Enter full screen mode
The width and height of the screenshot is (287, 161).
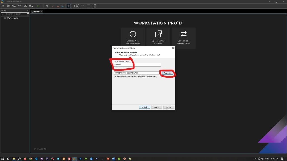tap(77, 6)
